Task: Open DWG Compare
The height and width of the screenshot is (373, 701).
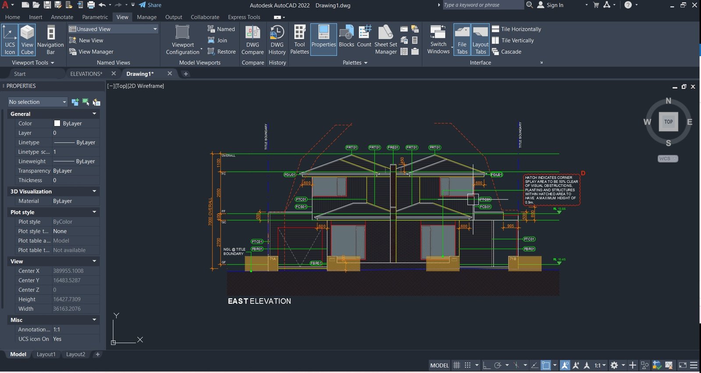Action: click(253, 39)
